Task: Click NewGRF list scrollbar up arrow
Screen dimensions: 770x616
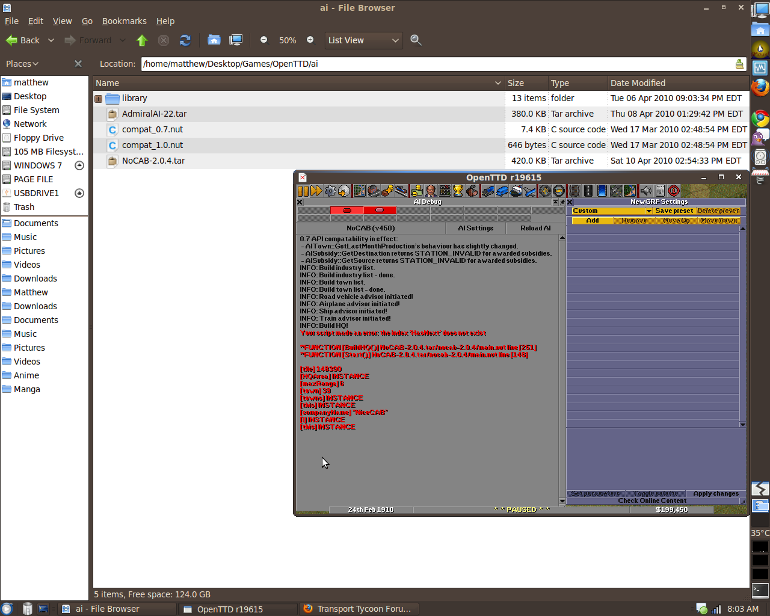Action: (743, 229)
